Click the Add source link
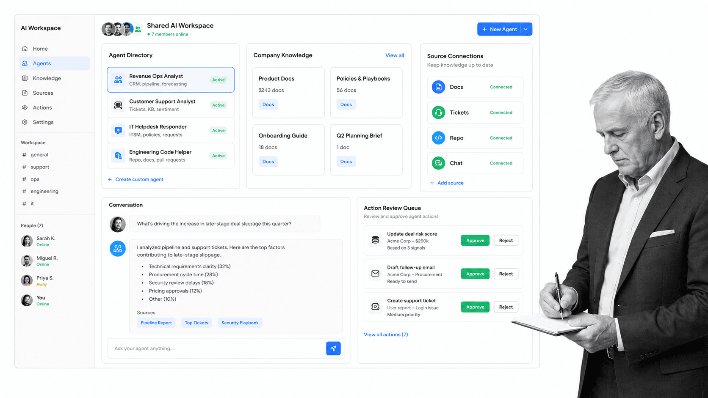 (x=447, y=183)
